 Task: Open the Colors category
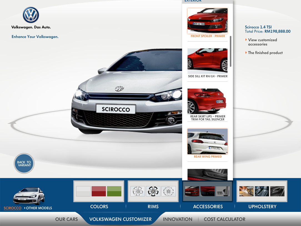(x=99, y=207)
